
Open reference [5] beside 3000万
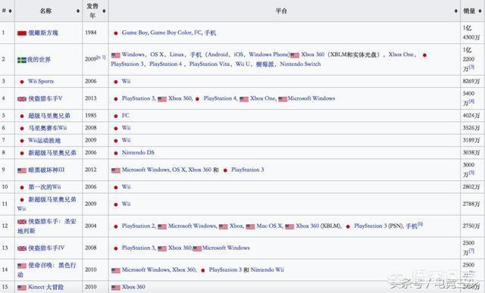472,173
